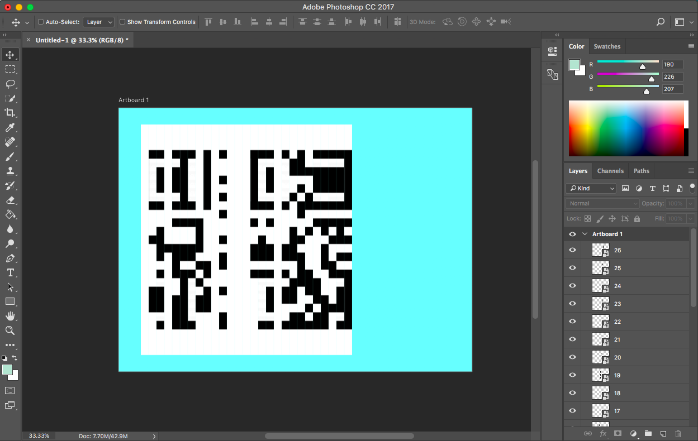Click the zoom percentage field 33.33%
This screenshot has height=441, width=698.
click(39, 435)
